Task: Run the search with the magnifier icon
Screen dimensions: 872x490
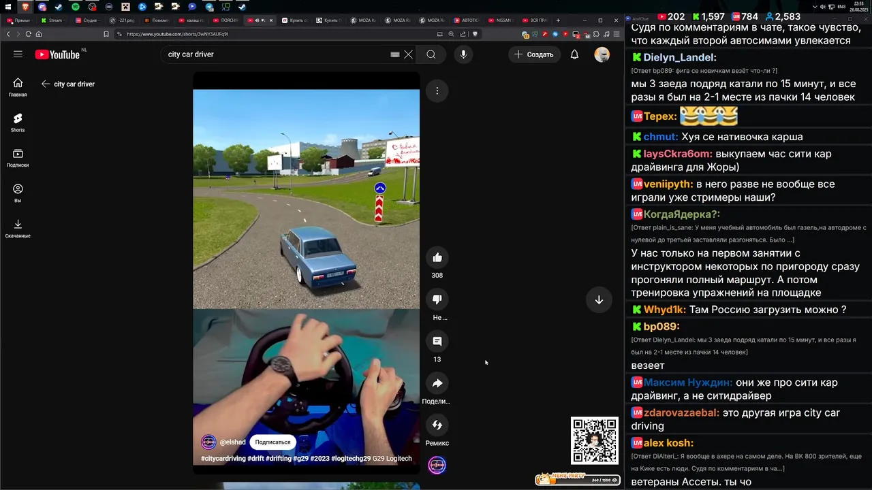Action: pyautogui.click(x=431, y=54)
